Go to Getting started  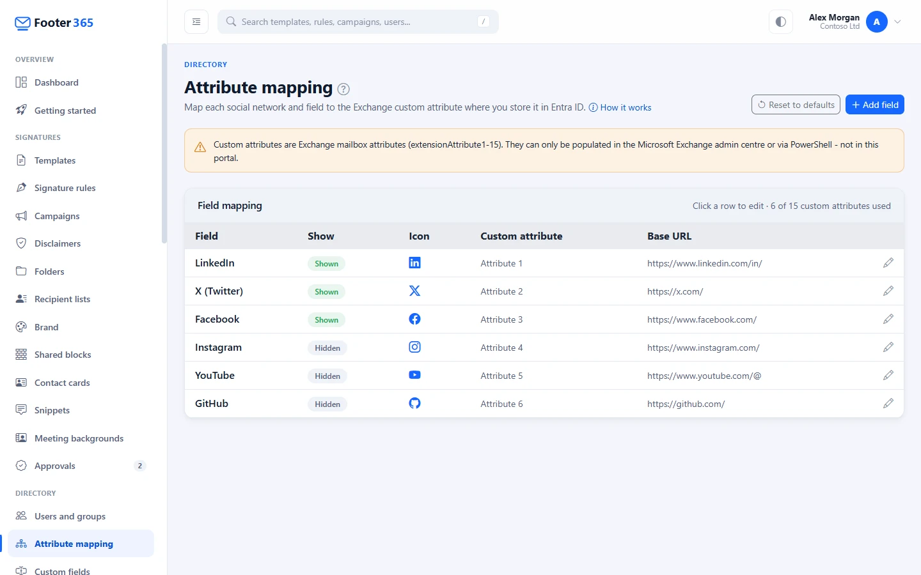click(x=81, y=111)
